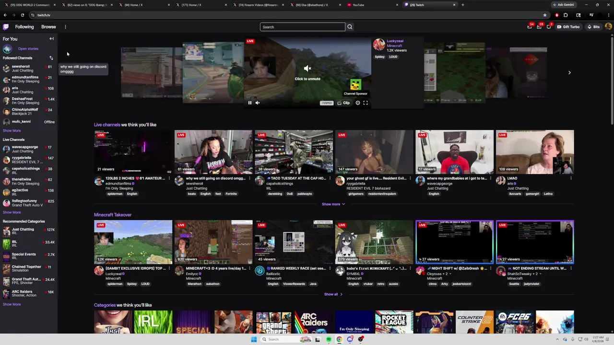Show more followed channels

[x=12, y=130]
